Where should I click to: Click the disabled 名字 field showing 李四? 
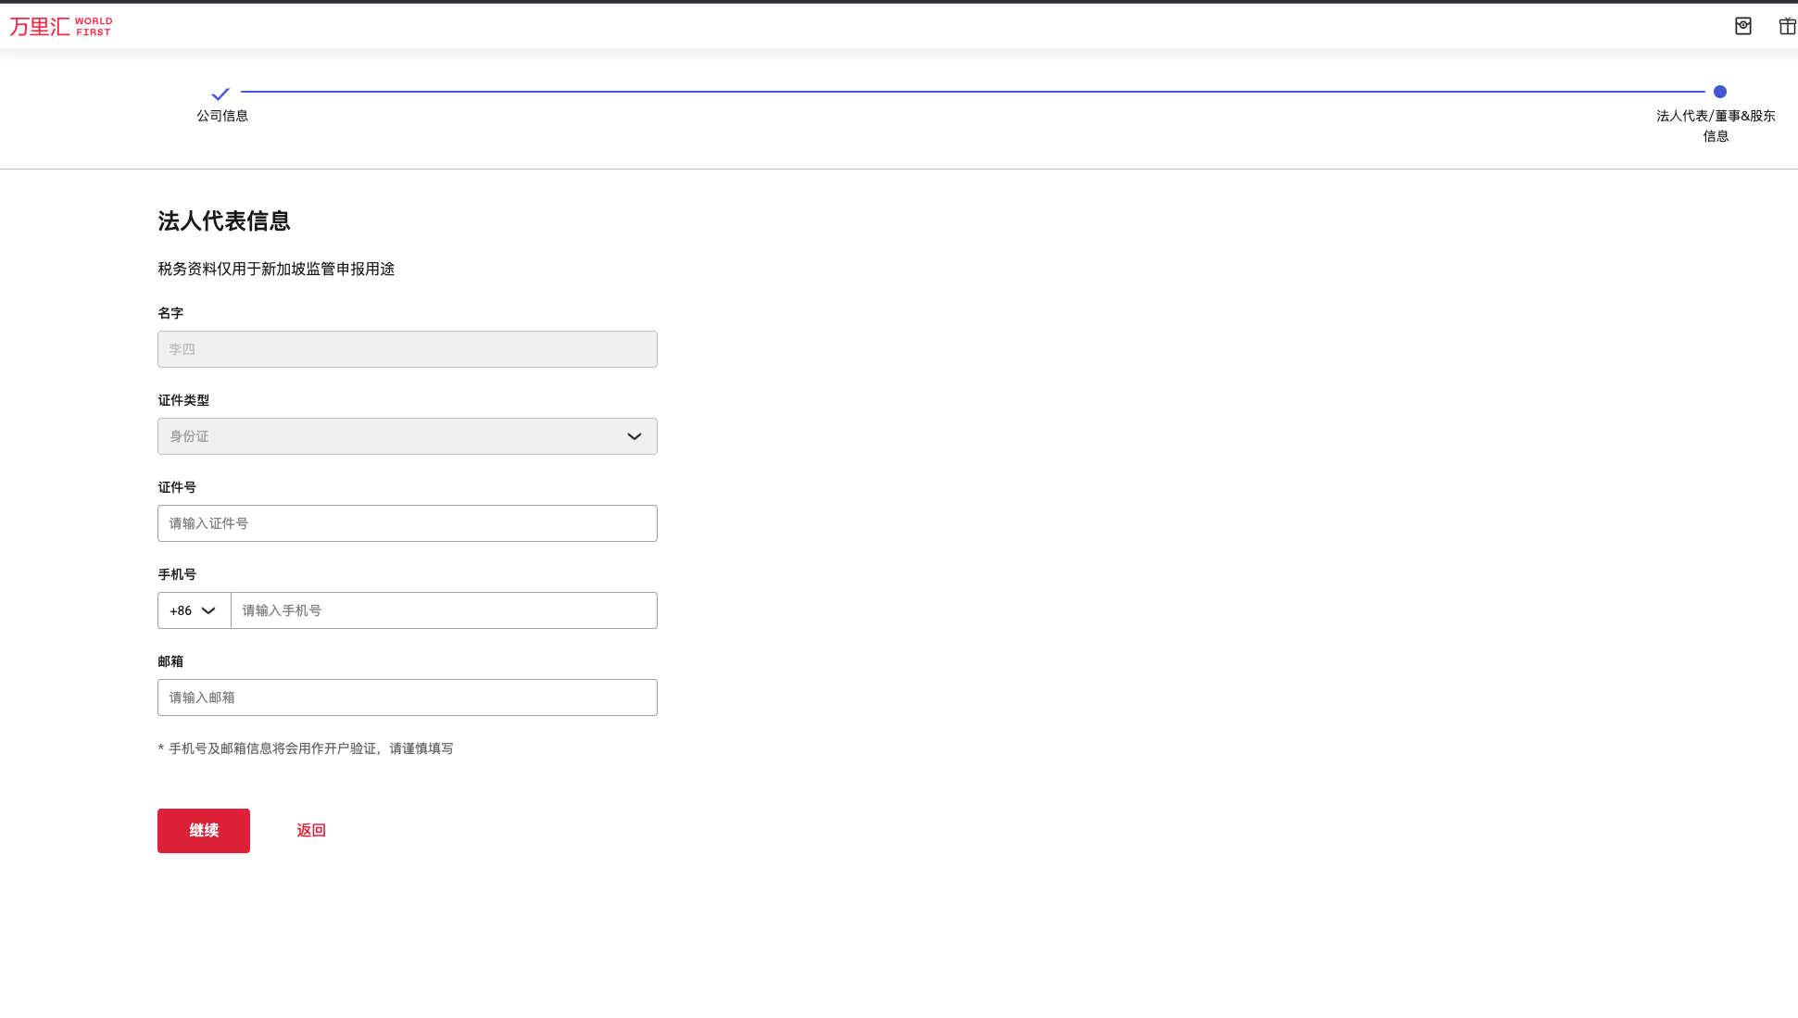(408, 349)
